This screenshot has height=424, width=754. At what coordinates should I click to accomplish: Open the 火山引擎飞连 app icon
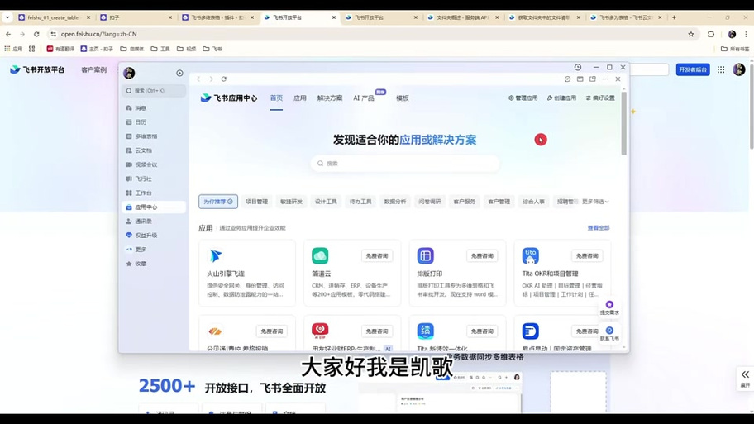tap(216, 255)
